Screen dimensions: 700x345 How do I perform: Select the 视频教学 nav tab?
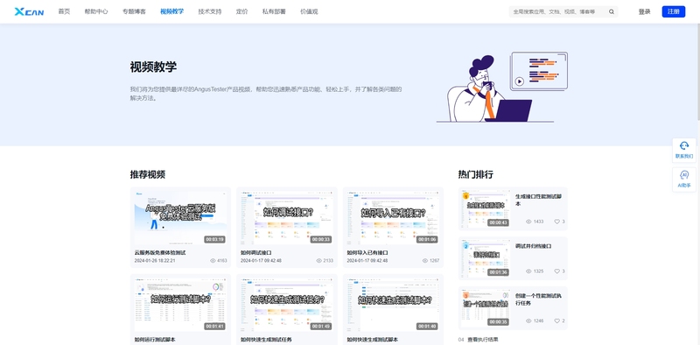(x=171, y=11)
